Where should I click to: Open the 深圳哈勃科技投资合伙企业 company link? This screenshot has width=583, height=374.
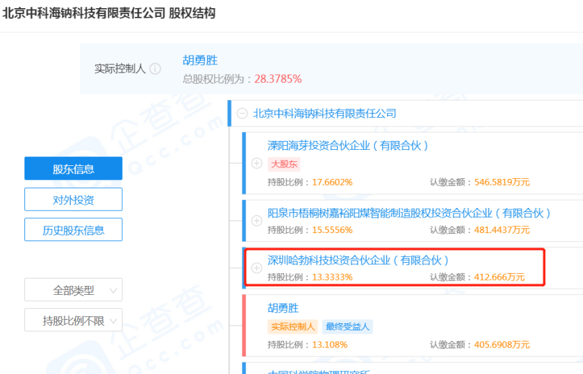coord(358,260)
